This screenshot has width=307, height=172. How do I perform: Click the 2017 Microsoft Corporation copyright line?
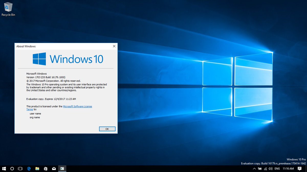click(53, 81)
